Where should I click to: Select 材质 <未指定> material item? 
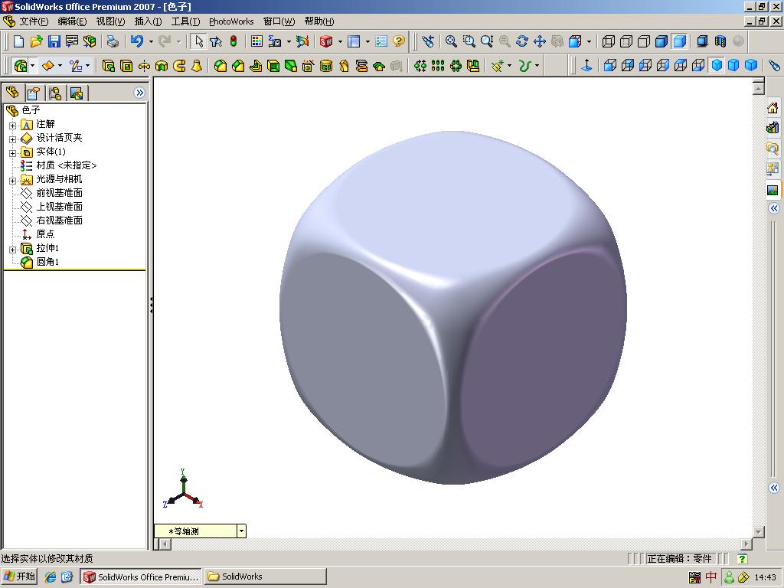point(66,165)
